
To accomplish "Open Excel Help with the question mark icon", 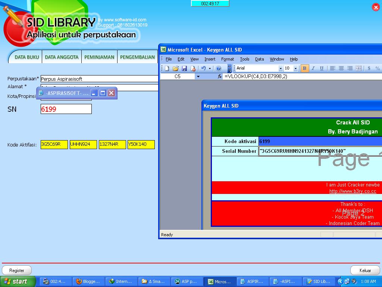I will [219, 68].
